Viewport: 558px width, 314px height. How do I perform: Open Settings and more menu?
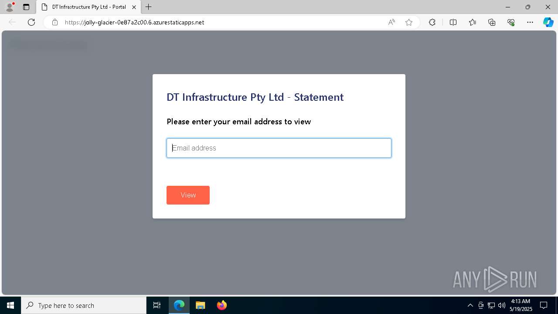tap(530, 22)
